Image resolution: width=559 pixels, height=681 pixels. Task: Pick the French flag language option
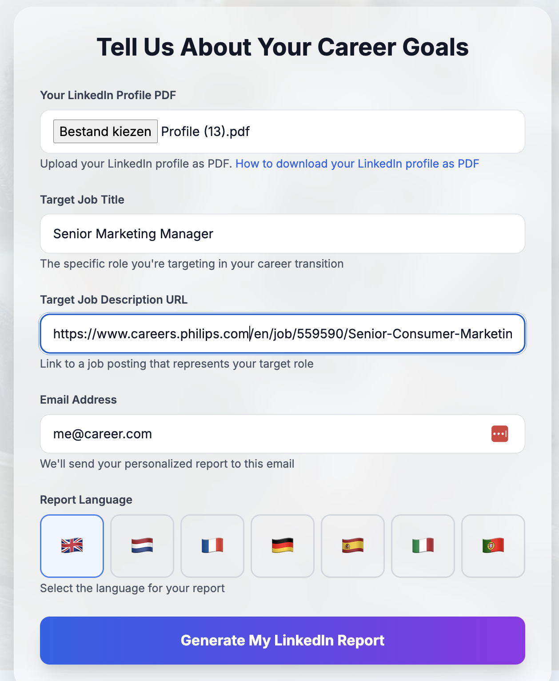212,545
